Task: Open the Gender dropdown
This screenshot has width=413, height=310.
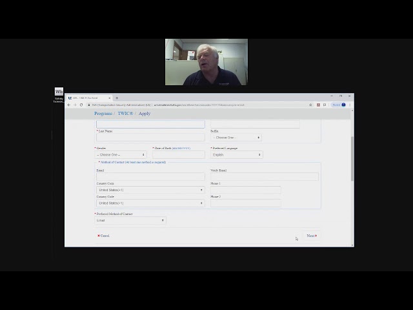Action: click(x=121, y=155)
